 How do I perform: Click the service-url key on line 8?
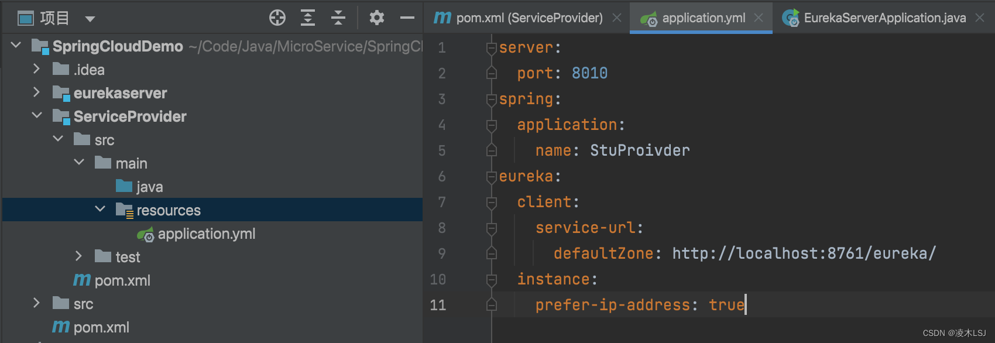[585, 228]
